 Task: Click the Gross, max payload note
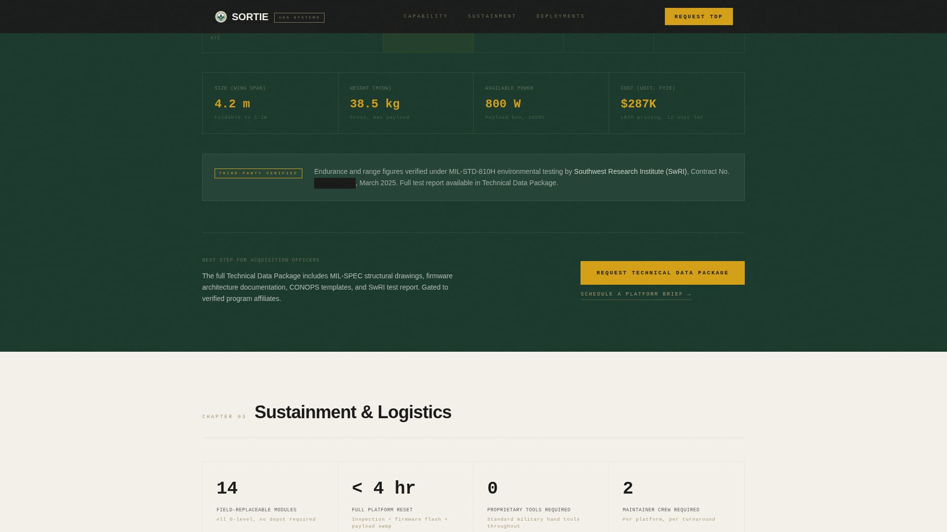coord(380,117)
